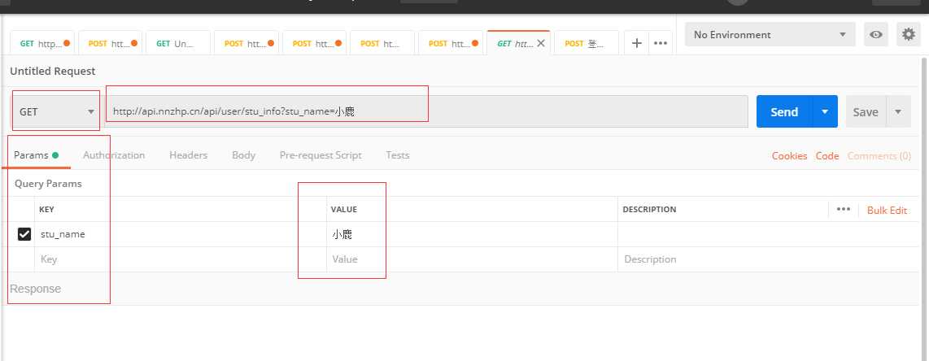Click the empty Value placeholder field
Viewport: 929px width, 361px height.
[x=472, y=259]
